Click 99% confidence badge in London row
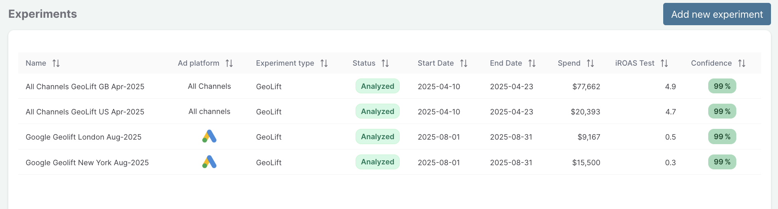The width and height of the screenshot is (778, 209). pyautogui.click(x=722, y=136)
